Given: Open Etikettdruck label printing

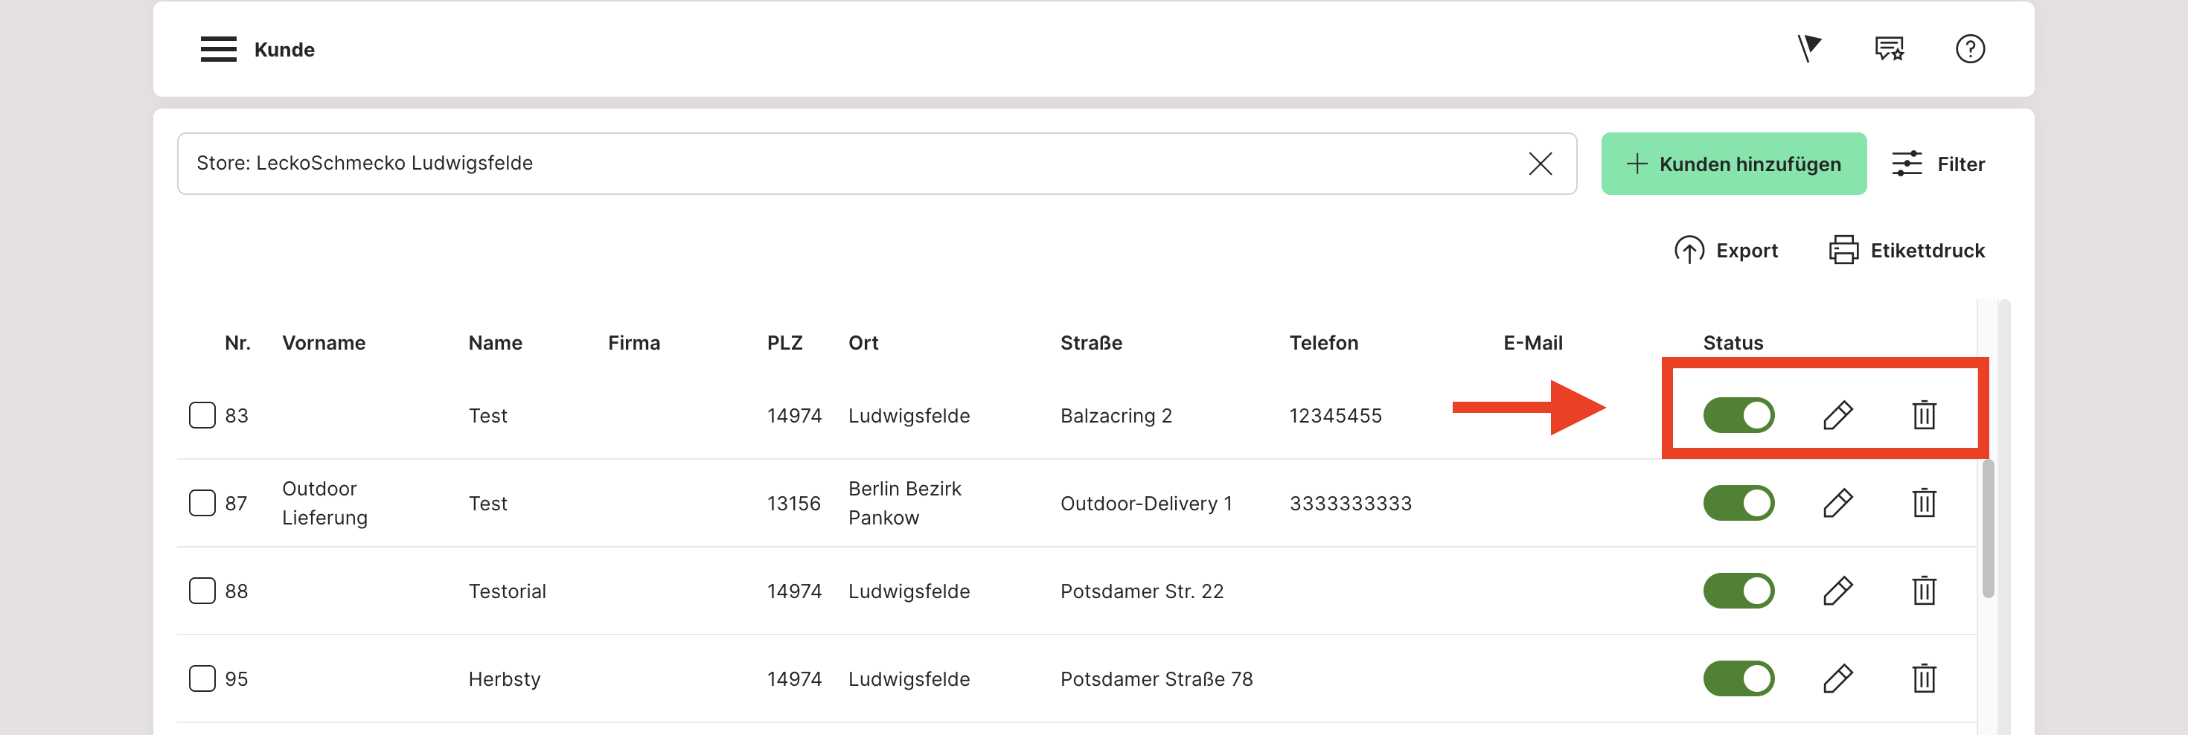Looking at the screenshot, I should (1907, 251).
